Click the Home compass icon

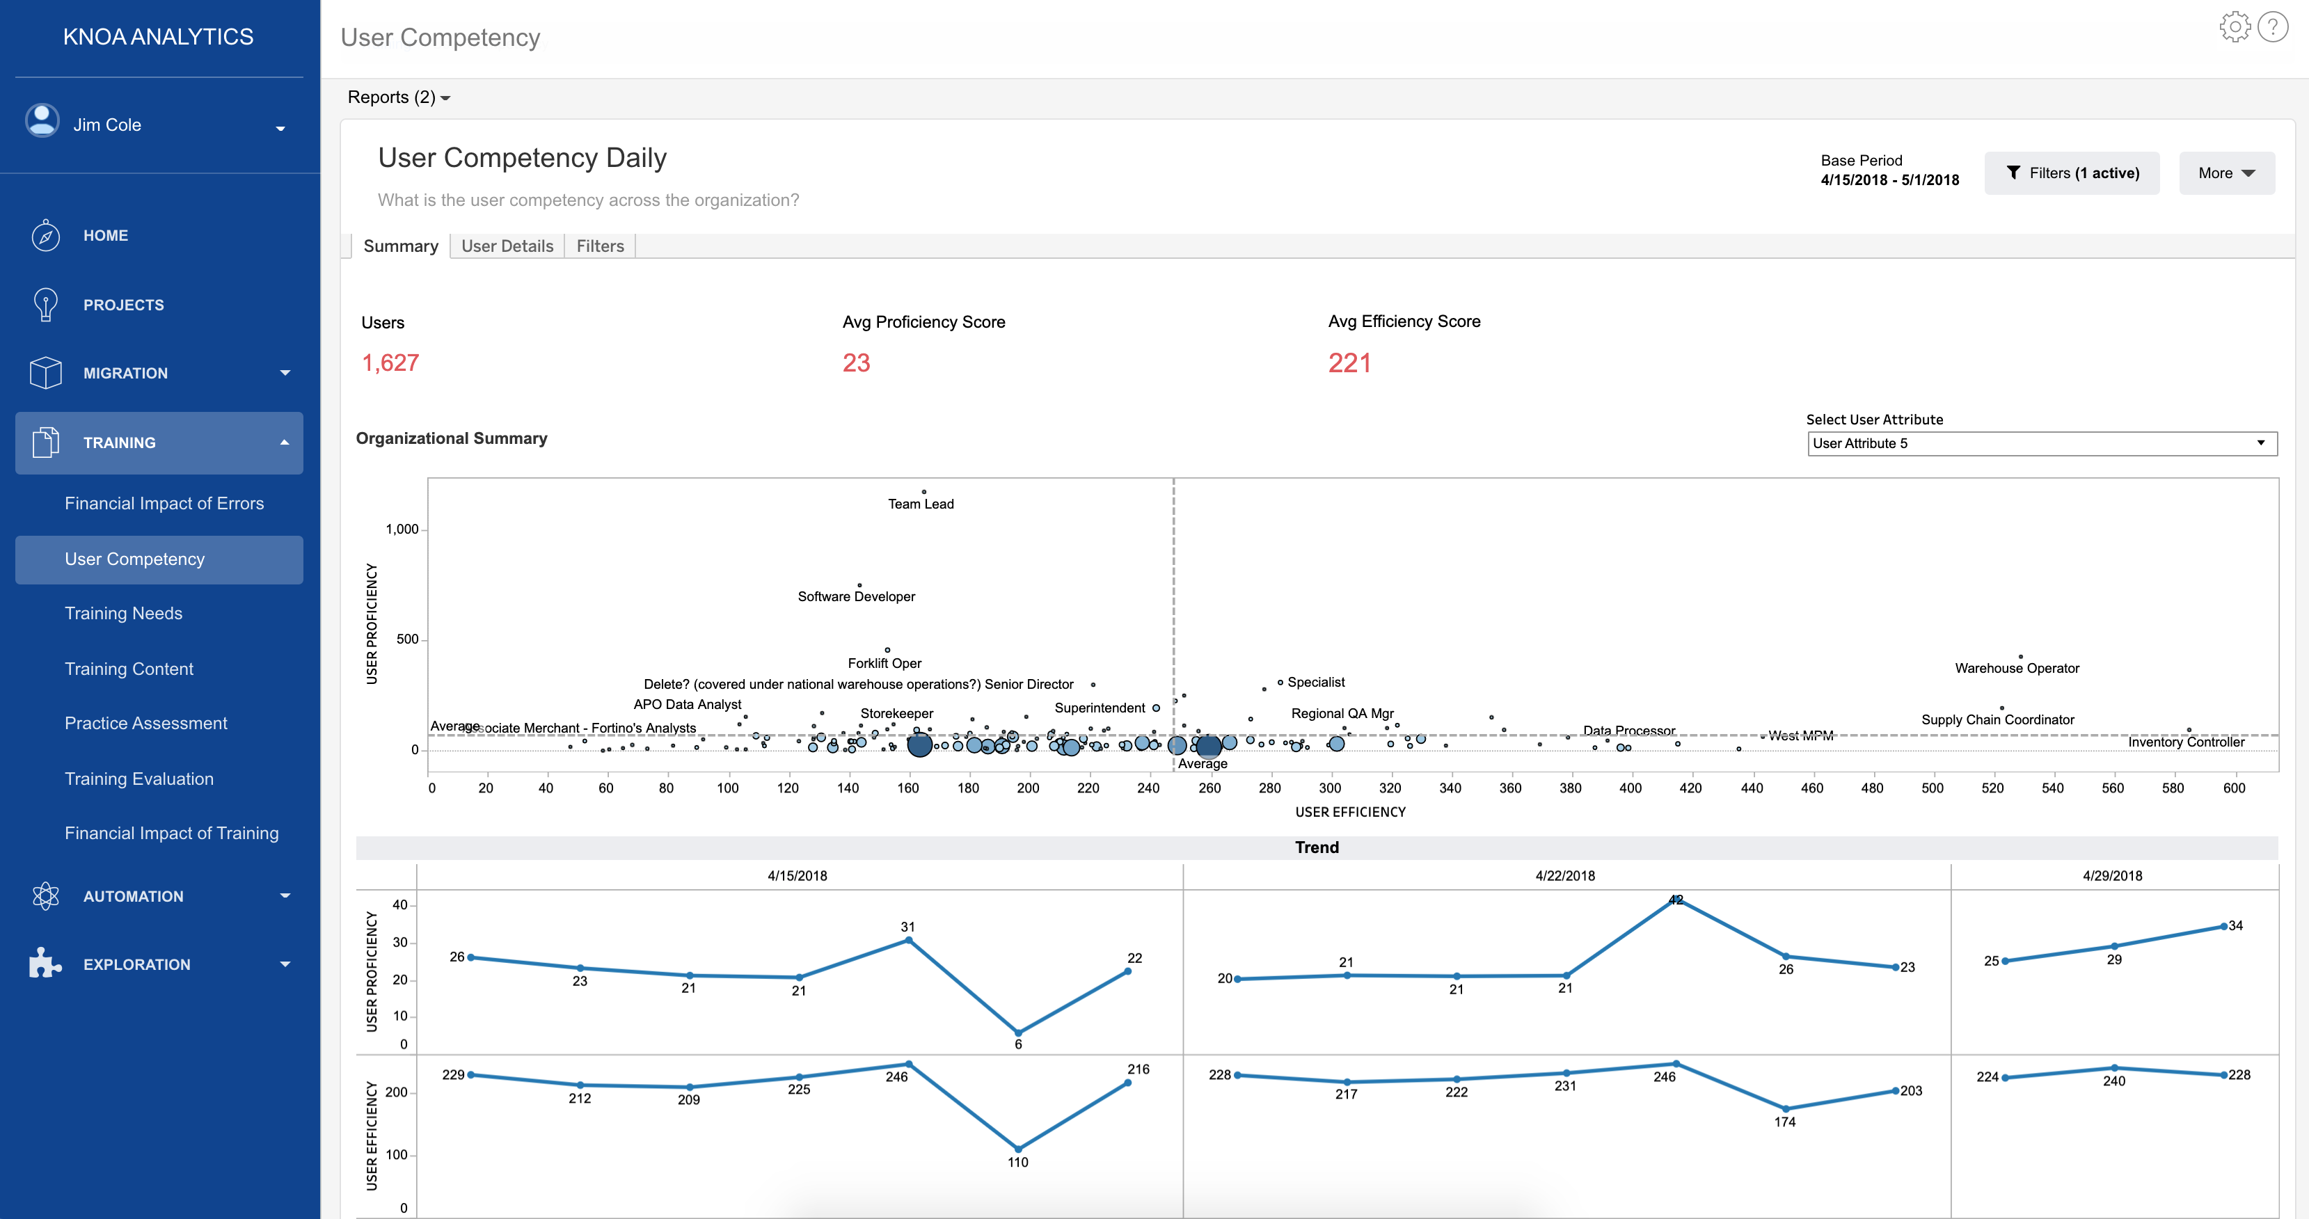click(x=46, y=236)
